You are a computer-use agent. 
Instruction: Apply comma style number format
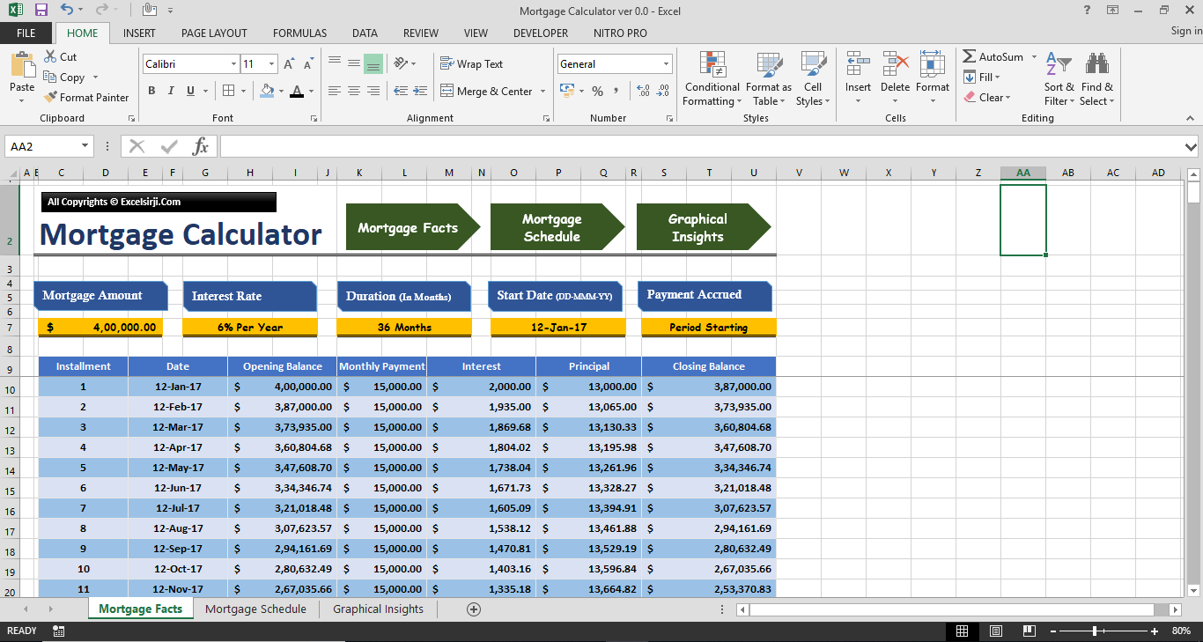[x=616, y=91]
